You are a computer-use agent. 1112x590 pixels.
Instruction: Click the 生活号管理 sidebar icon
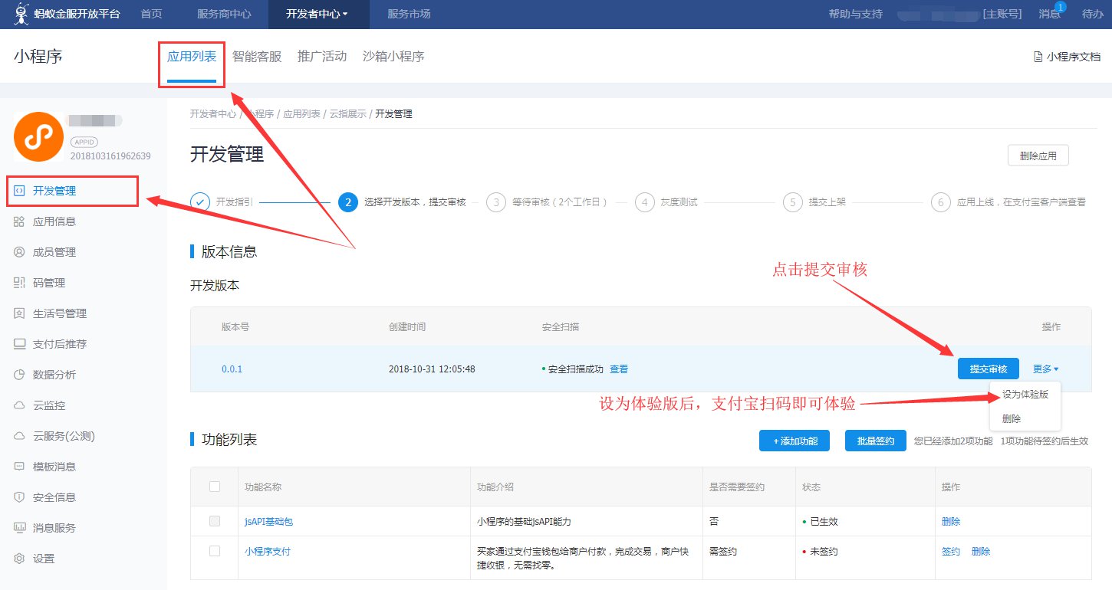[x=20, y=313]
